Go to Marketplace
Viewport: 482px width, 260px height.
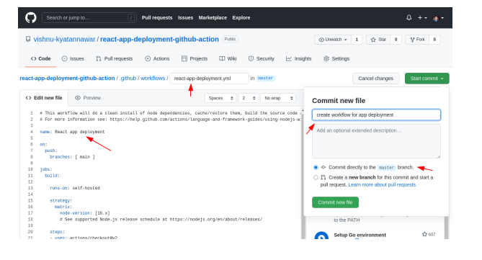pyautogui.click(x=213, y=18)
